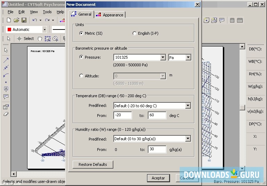
Task: Click the humidity to field showing 30
Action: (157, 149)
